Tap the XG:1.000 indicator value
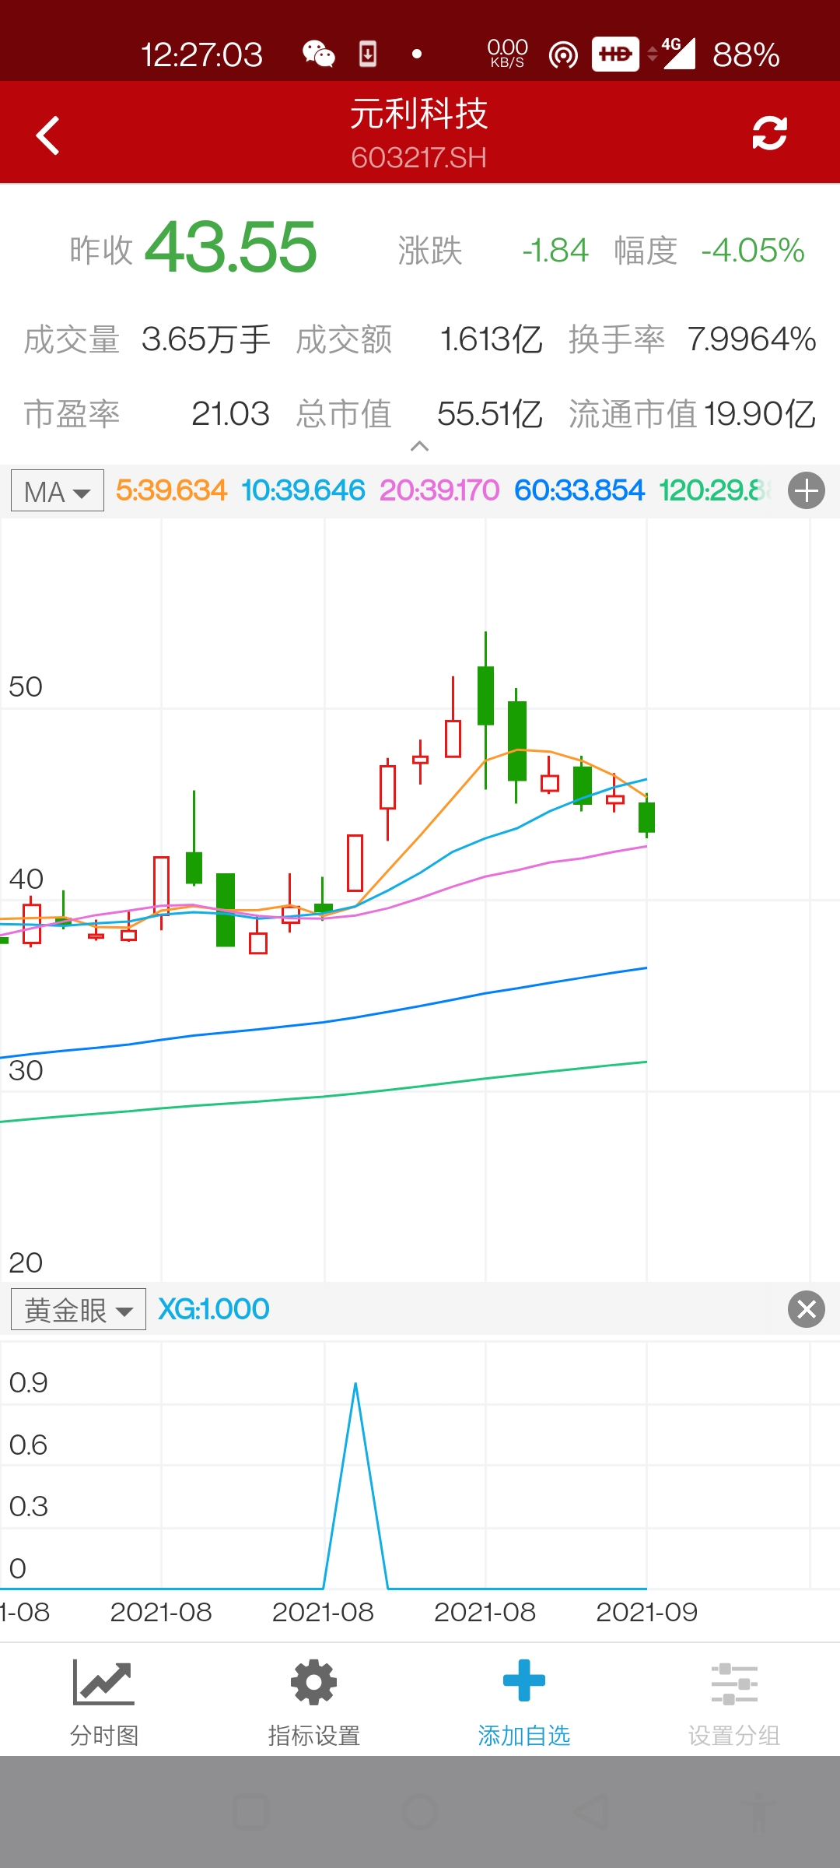This screenshot has height=1868, width=840. pyautogui.click(x=214, y=1309)
